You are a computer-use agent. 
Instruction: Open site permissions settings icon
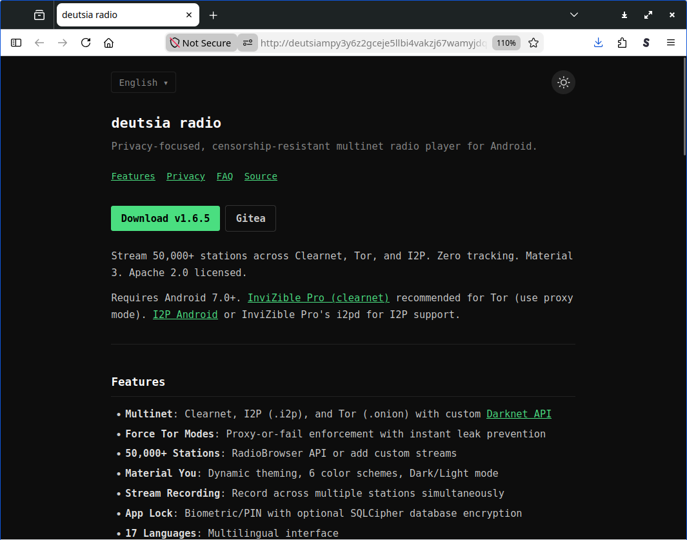(x=248, y=43)
